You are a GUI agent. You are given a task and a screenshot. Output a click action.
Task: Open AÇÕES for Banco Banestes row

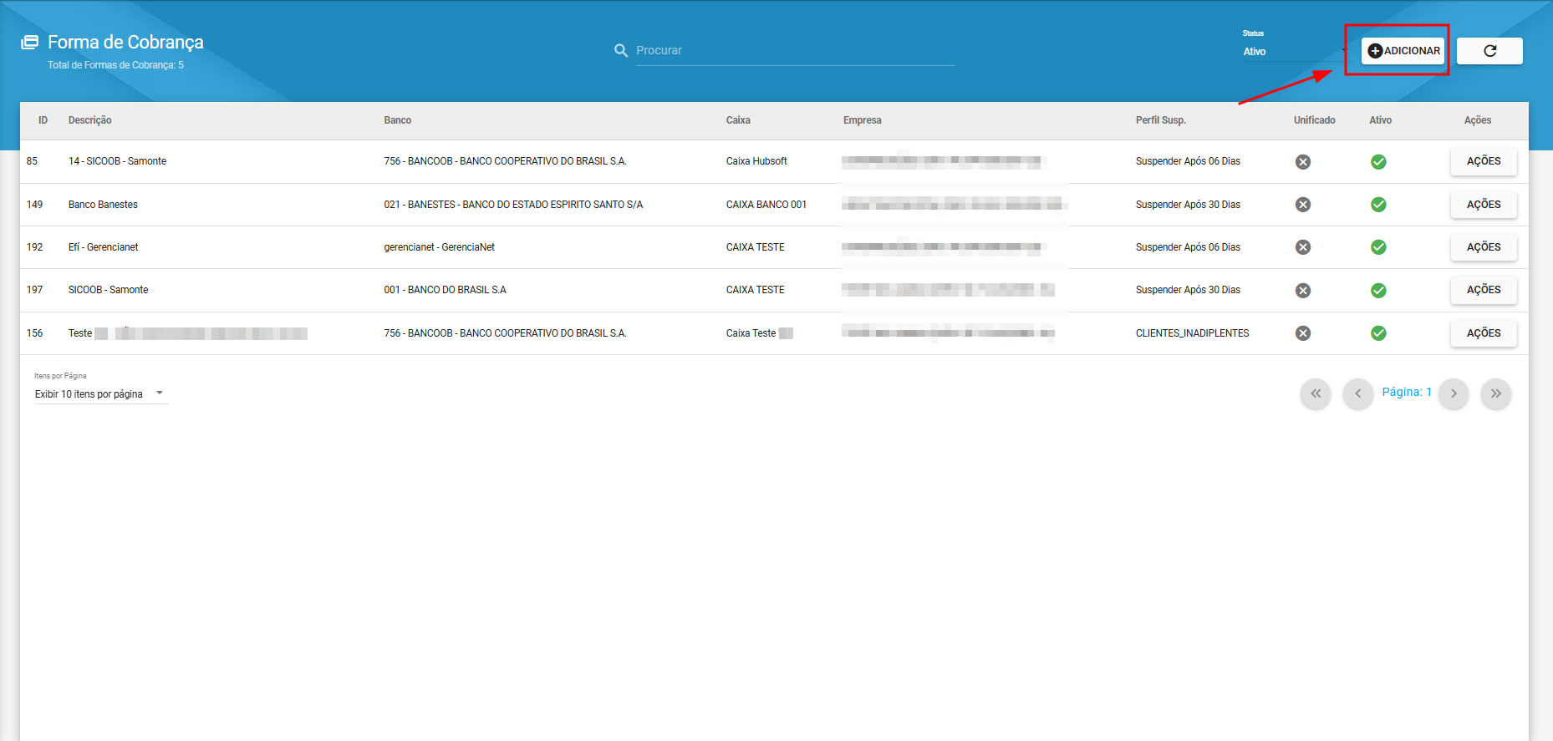pyautogui.click(x=1484, y=205)
